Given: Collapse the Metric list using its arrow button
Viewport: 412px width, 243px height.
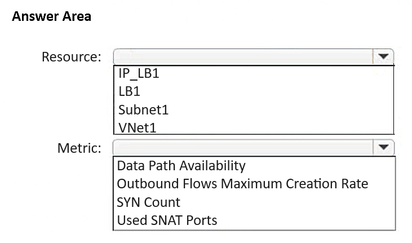Looking at the screenshot, I should tap(383, 148).
